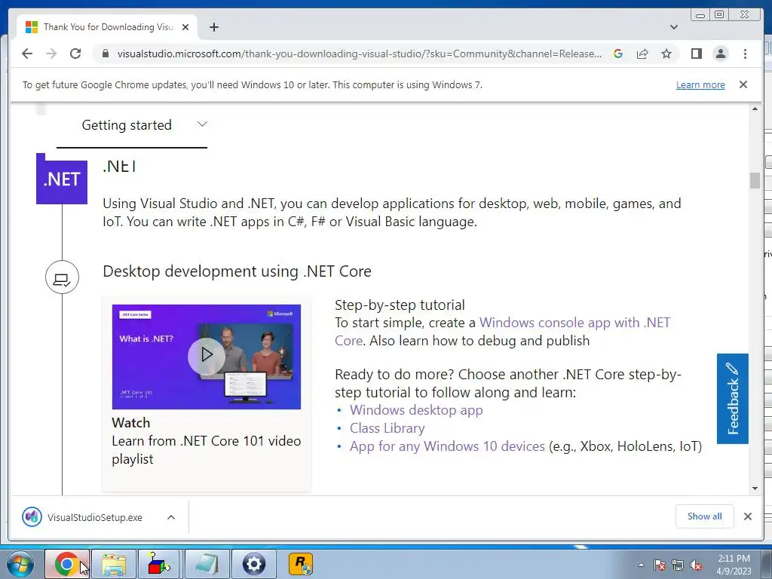Click the desktop development circle icon
The height and width of the screenshot is (579, 772).
click(x=62, y=277)
